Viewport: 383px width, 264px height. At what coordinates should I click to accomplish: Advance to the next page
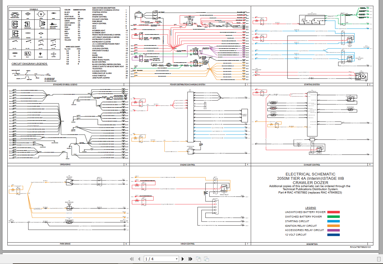pos(183,259)
